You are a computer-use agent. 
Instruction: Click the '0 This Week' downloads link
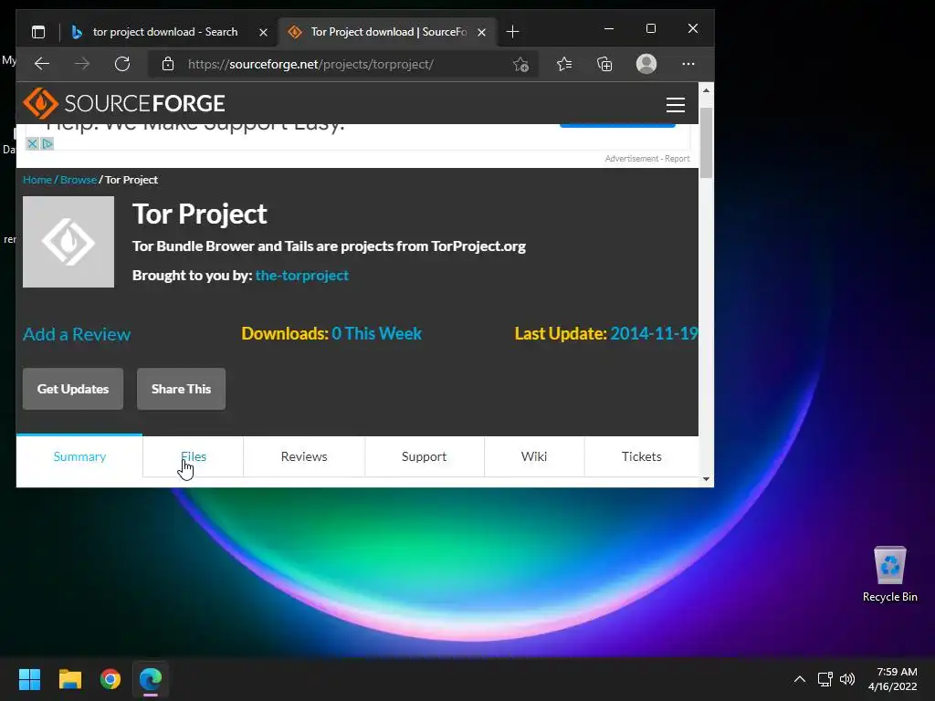[x=377, y=333]
